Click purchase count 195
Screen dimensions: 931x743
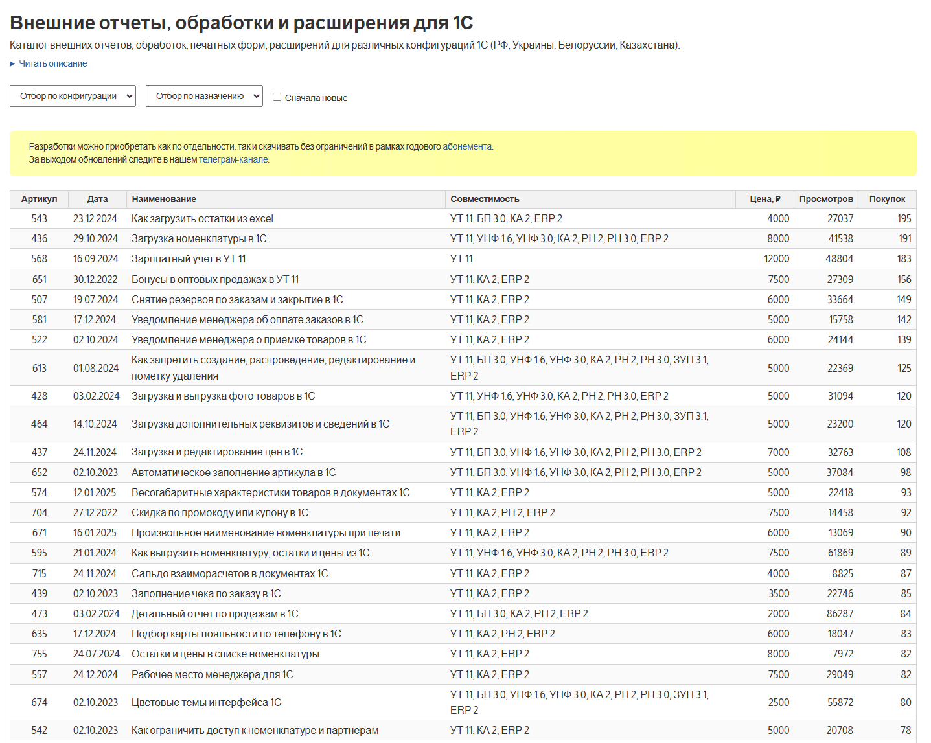click(904, 218)
